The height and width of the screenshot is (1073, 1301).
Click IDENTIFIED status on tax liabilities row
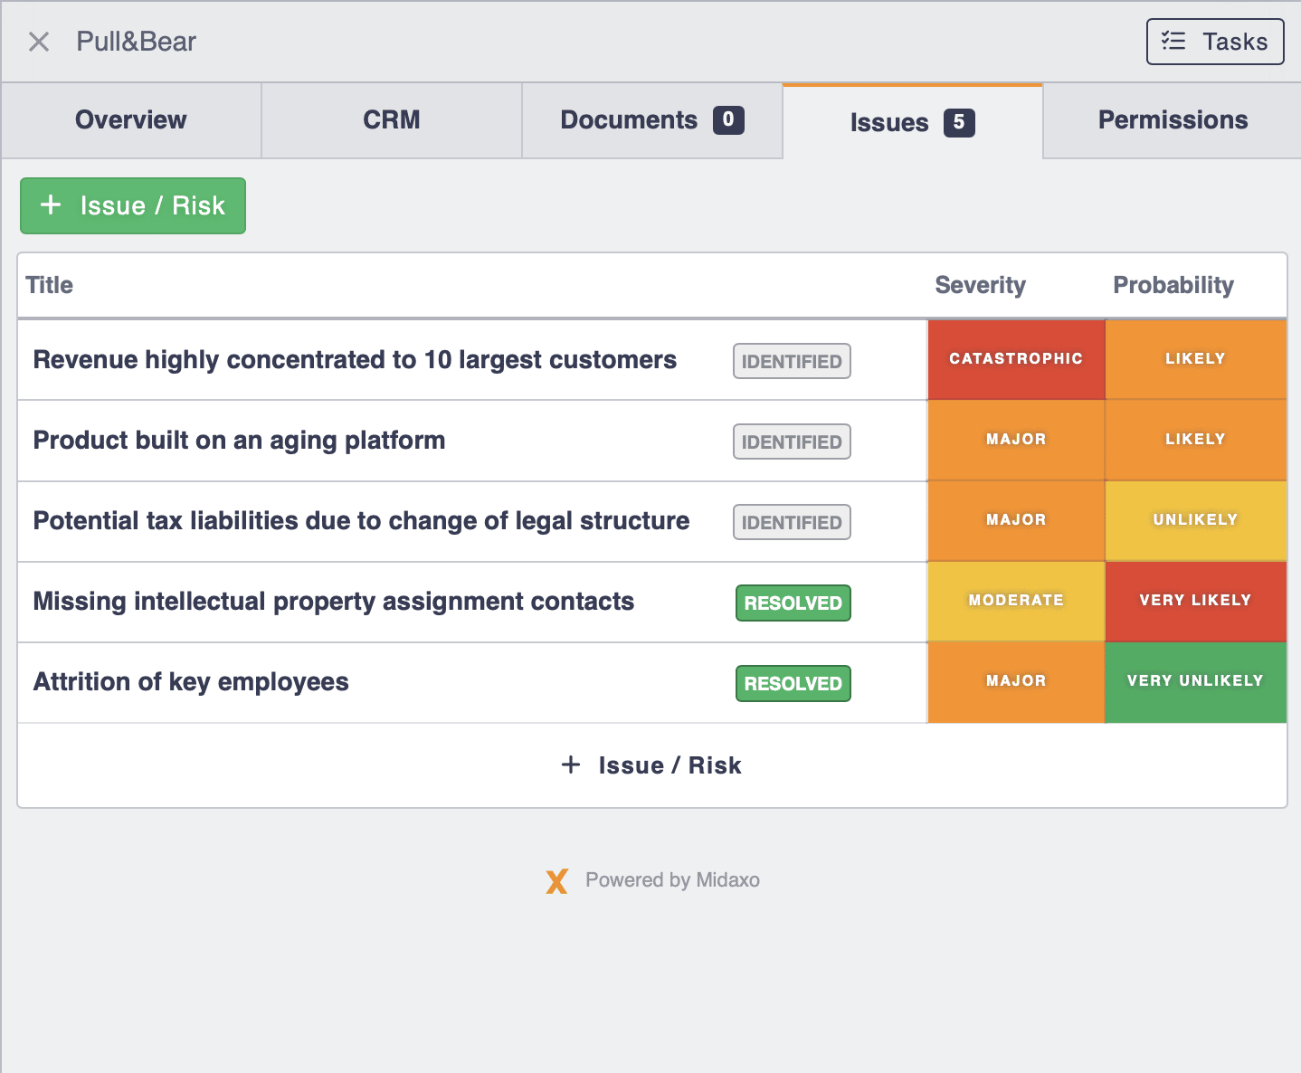tap(792, 522)
